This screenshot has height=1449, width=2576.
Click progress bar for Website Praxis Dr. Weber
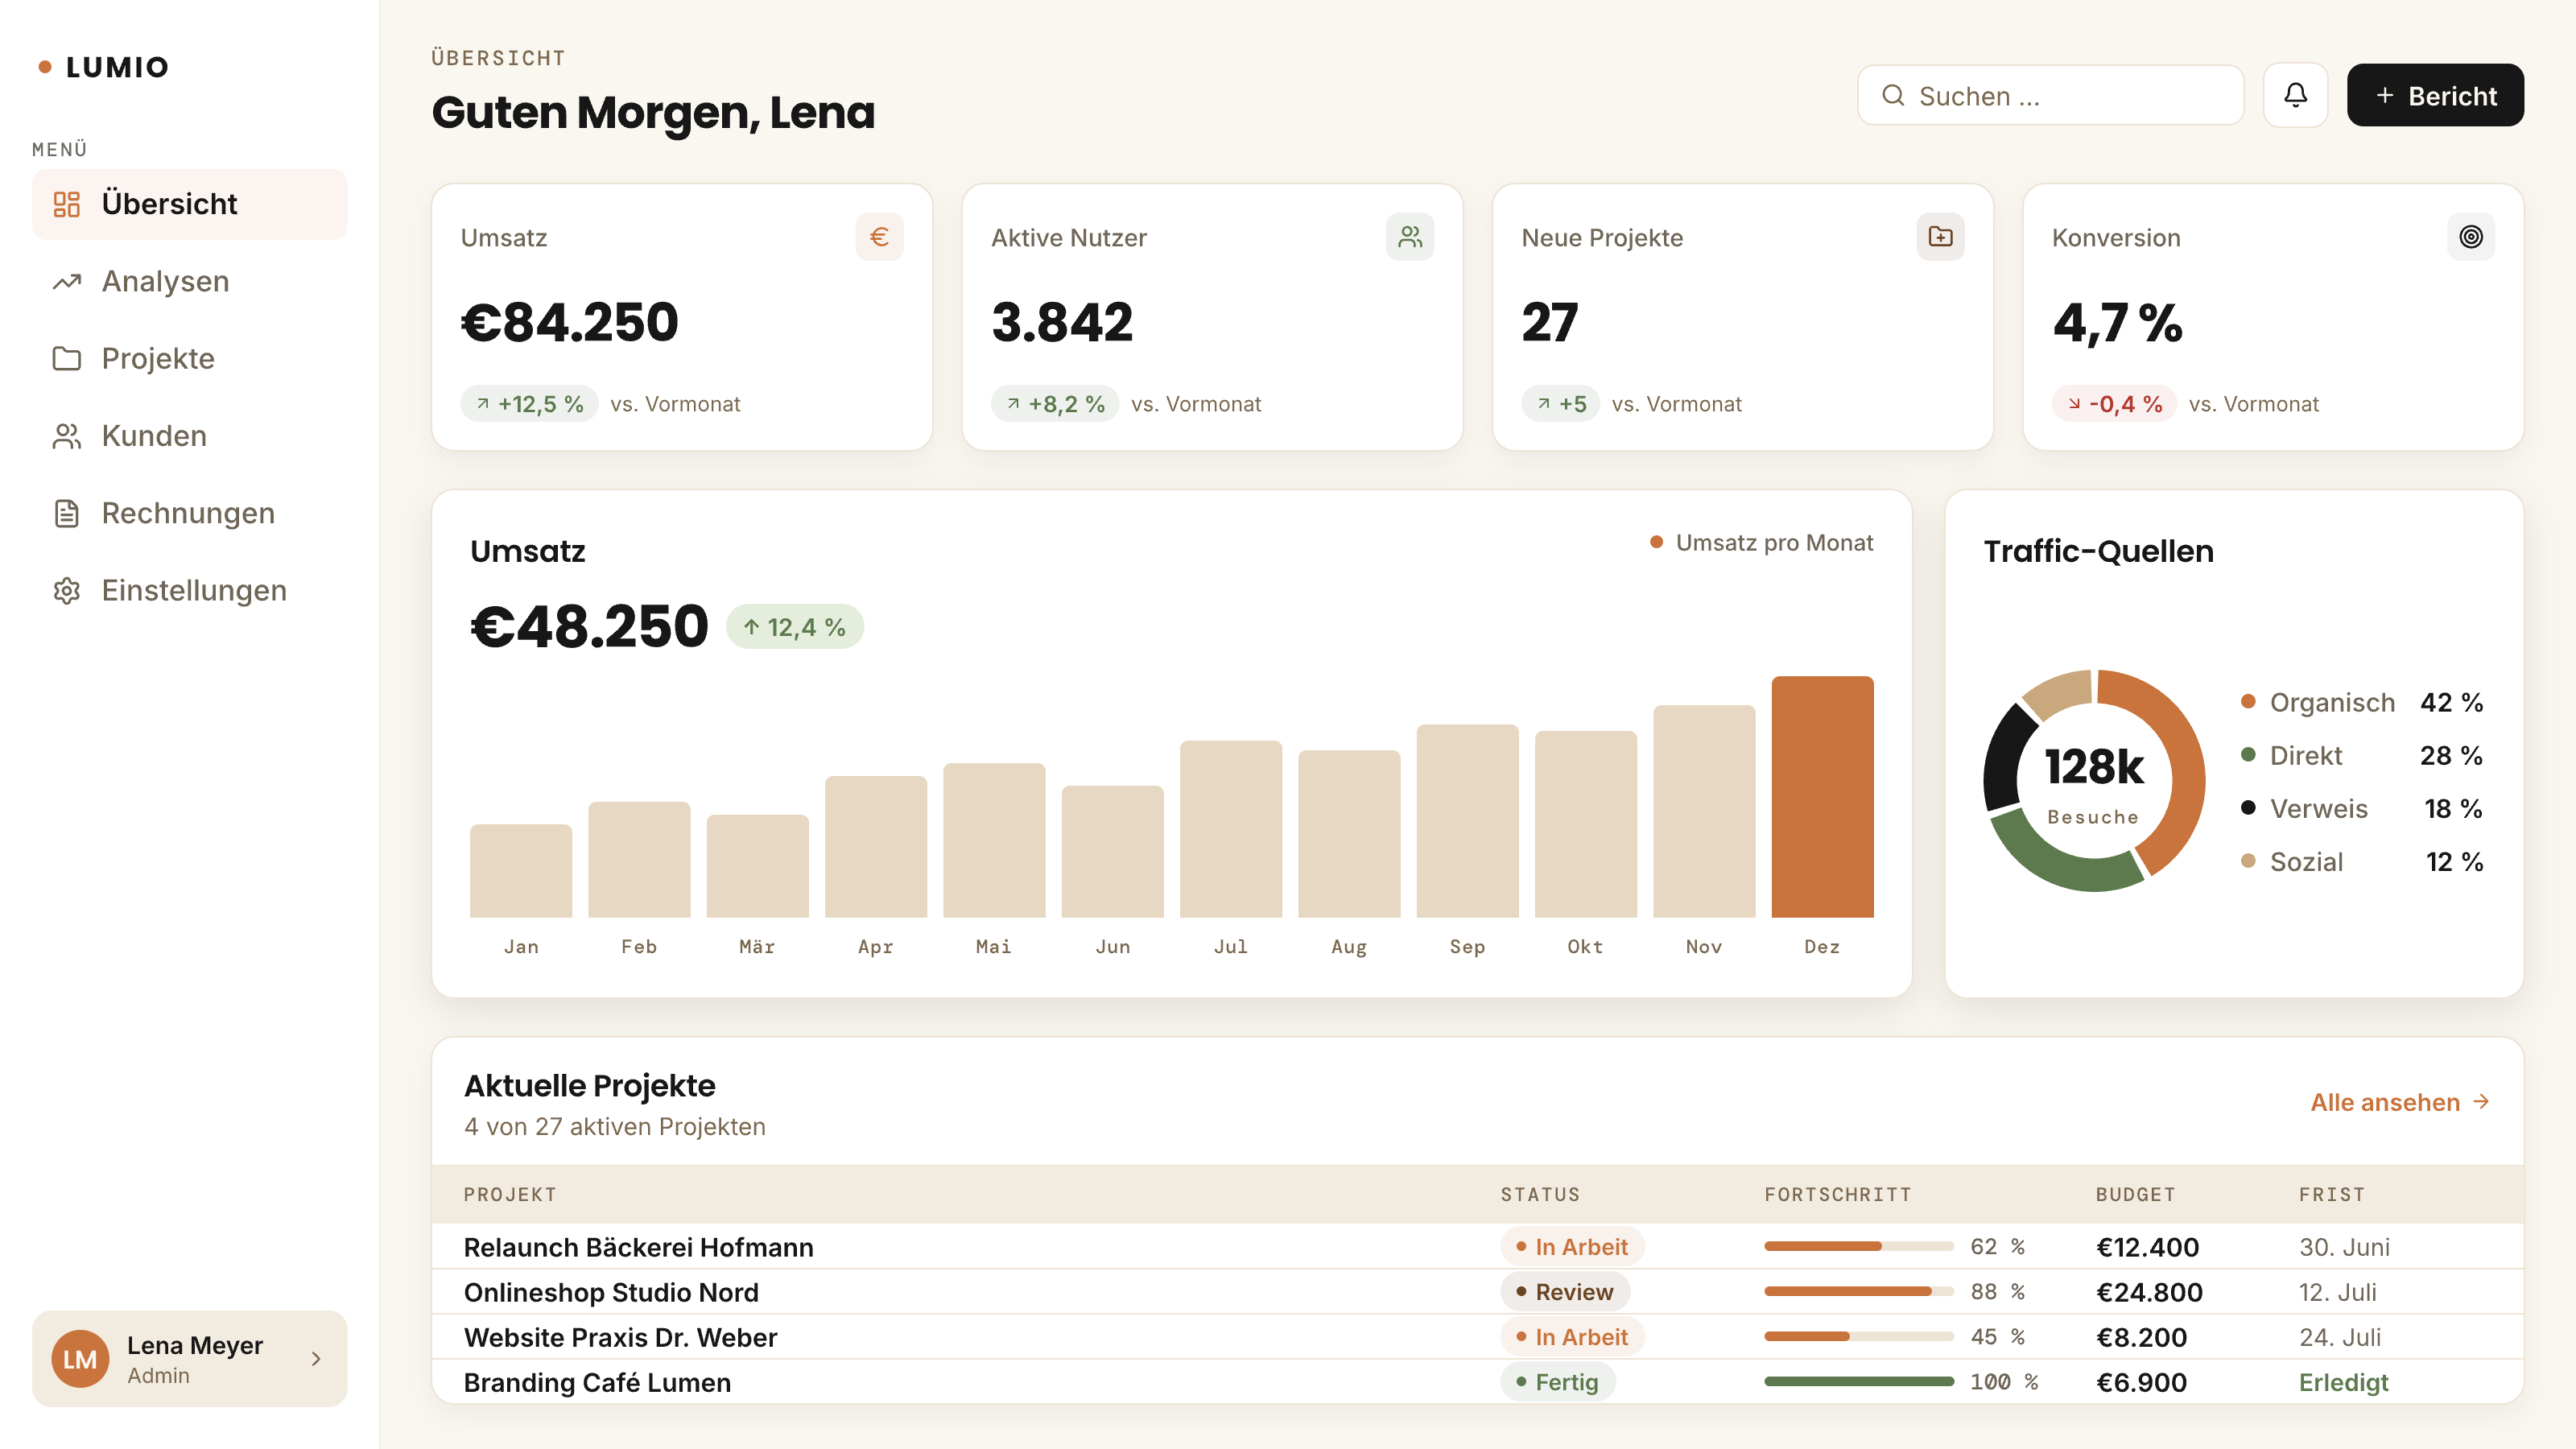[1858, 1336]
